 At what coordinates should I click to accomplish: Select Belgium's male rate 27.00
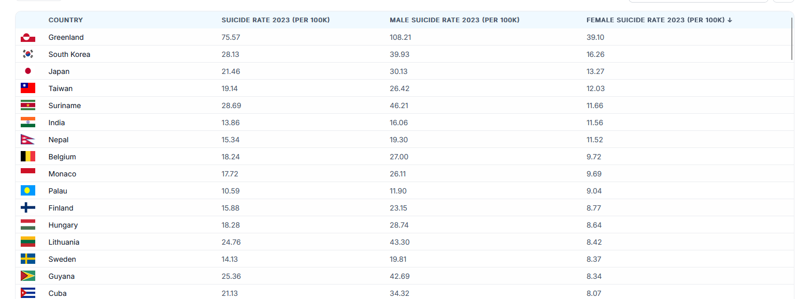(x=399, y=157)
